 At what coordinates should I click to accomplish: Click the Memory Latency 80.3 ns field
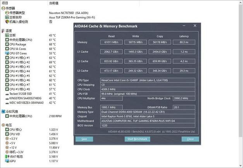pyautogui.click(x=184, y=42)
